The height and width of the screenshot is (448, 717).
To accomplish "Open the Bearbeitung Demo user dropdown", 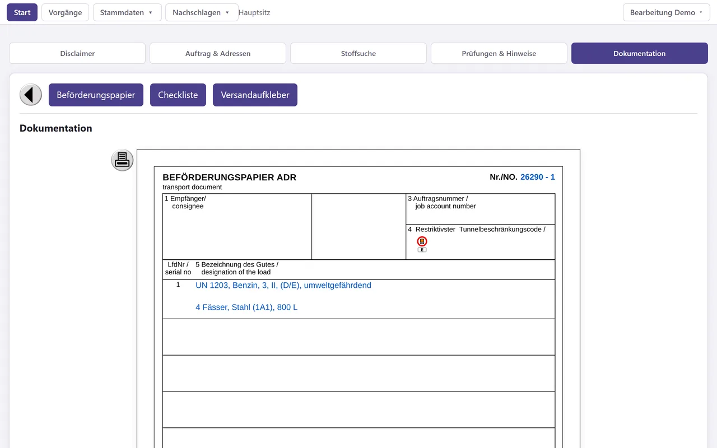I will [667, 12].
